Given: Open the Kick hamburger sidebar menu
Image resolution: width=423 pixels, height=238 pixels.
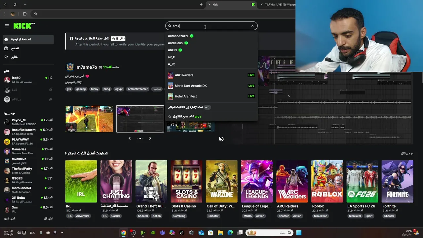Looking at the screenshot, I should pos(7,26).
